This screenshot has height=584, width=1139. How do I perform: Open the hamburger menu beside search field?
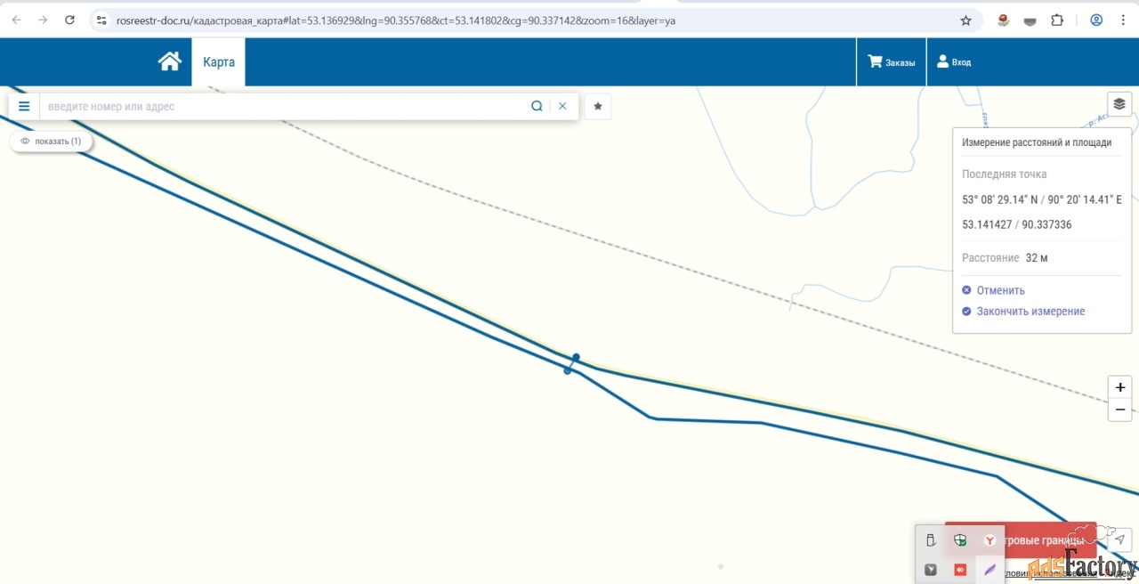24,106
